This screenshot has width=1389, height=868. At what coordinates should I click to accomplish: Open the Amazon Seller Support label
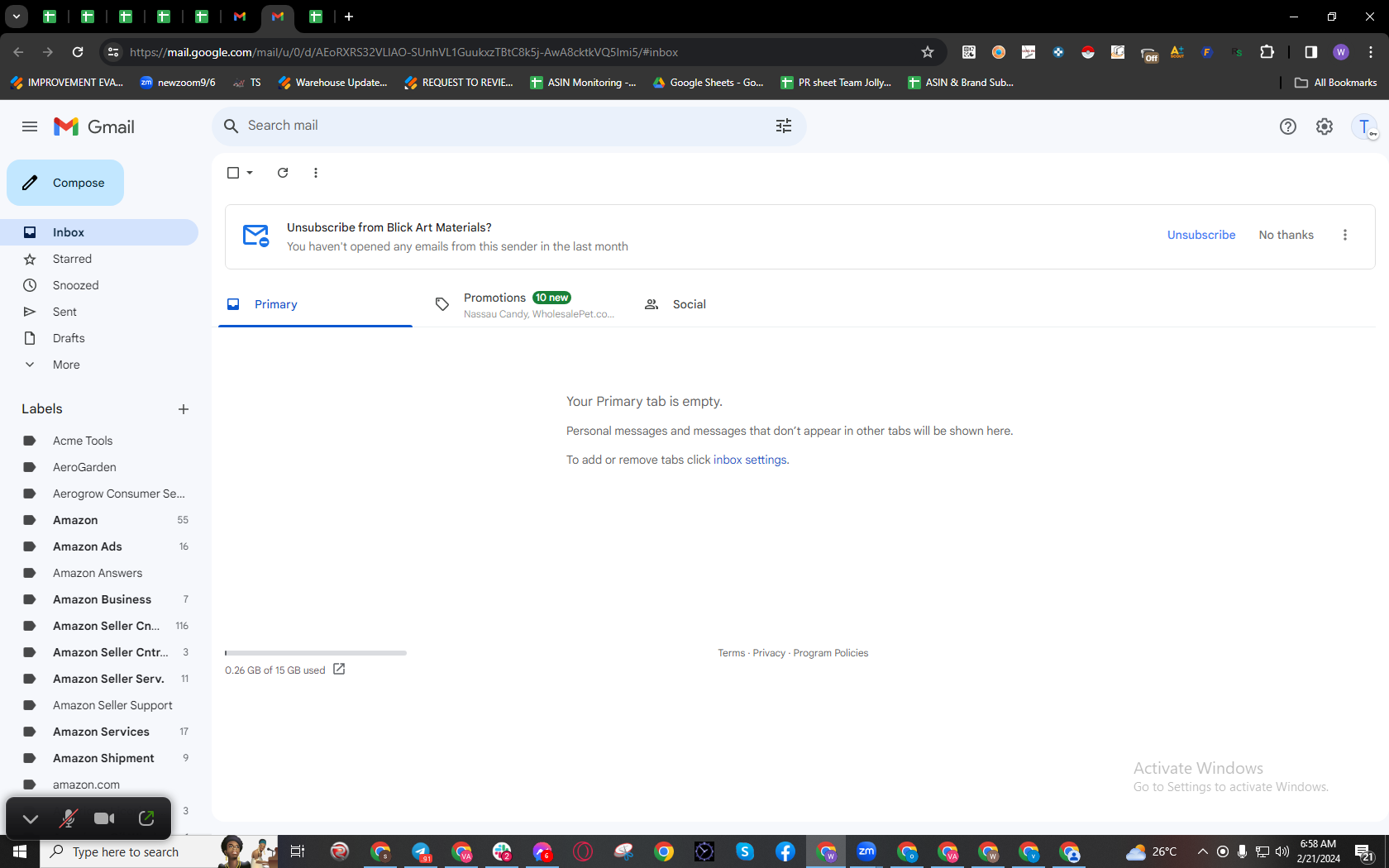click(99, 705)
